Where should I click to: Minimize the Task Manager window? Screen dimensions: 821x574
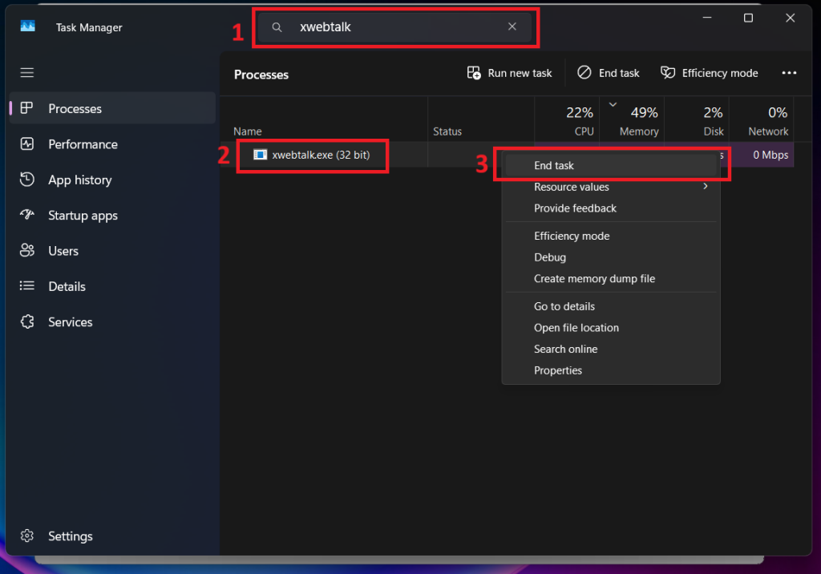click(707, 18)
